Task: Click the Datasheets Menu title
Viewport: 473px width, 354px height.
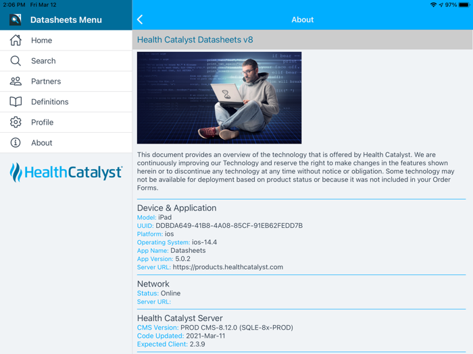Action: point(66,20)
